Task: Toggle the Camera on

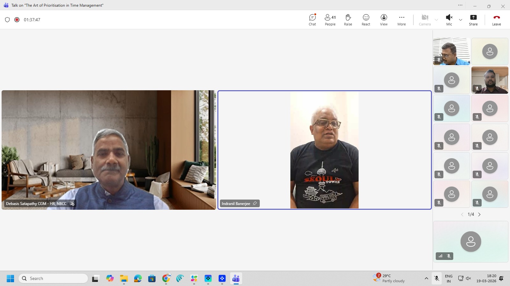Action: pyautogui.click(x=425, y=20)
